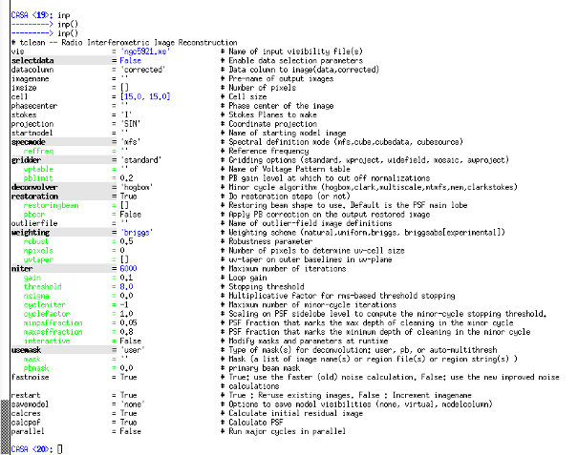Click the tclean Radio Interferometric header line
This screenshot has height=455, width=578.
pos(124,42)
